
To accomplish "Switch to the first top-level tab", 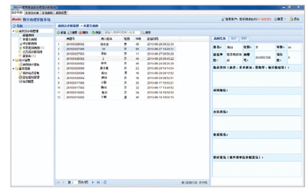I will 17,13.
